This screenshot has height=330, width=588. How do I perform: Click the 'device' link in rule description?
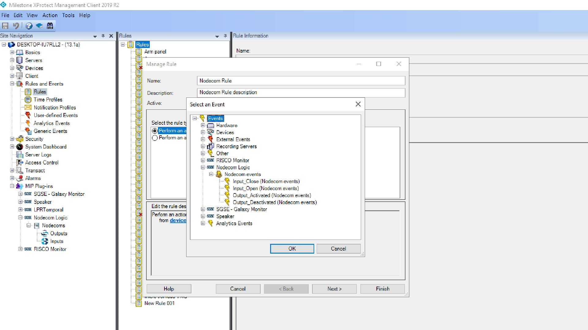pos(178,221)
